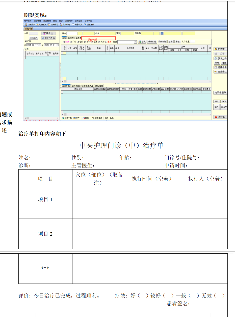Click the 刷新当前 button

pyautogui.click(x=162, y=42)
